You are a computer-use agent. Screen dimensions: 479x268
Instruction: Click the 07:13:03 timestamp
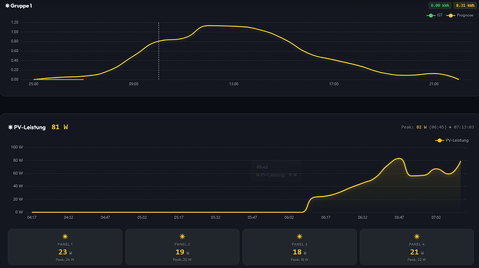[x=464, y=127]
